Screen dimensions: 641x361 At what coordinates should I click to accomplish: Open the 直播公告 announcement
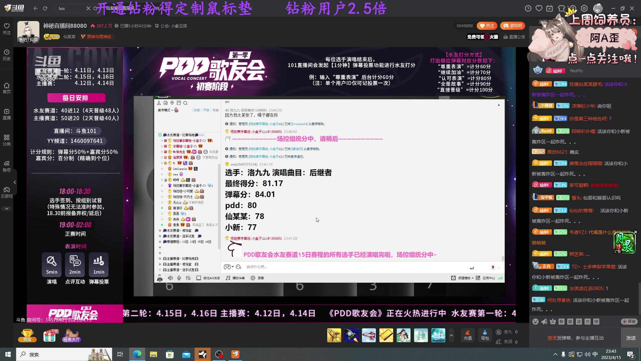click(514, 37)
